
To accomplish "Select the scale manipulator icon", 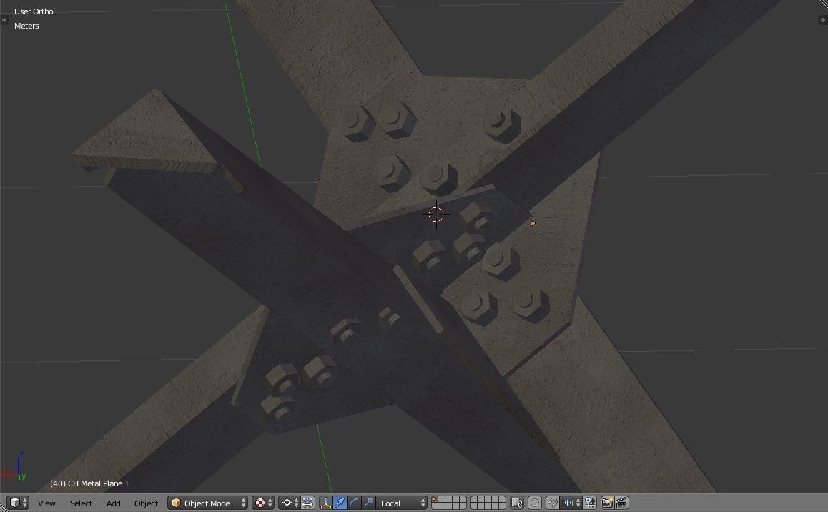I will point(368,503).
